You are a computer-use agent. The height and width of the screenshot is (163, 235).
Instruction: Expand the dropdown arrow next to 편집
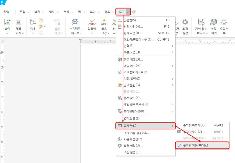point(29,12)
